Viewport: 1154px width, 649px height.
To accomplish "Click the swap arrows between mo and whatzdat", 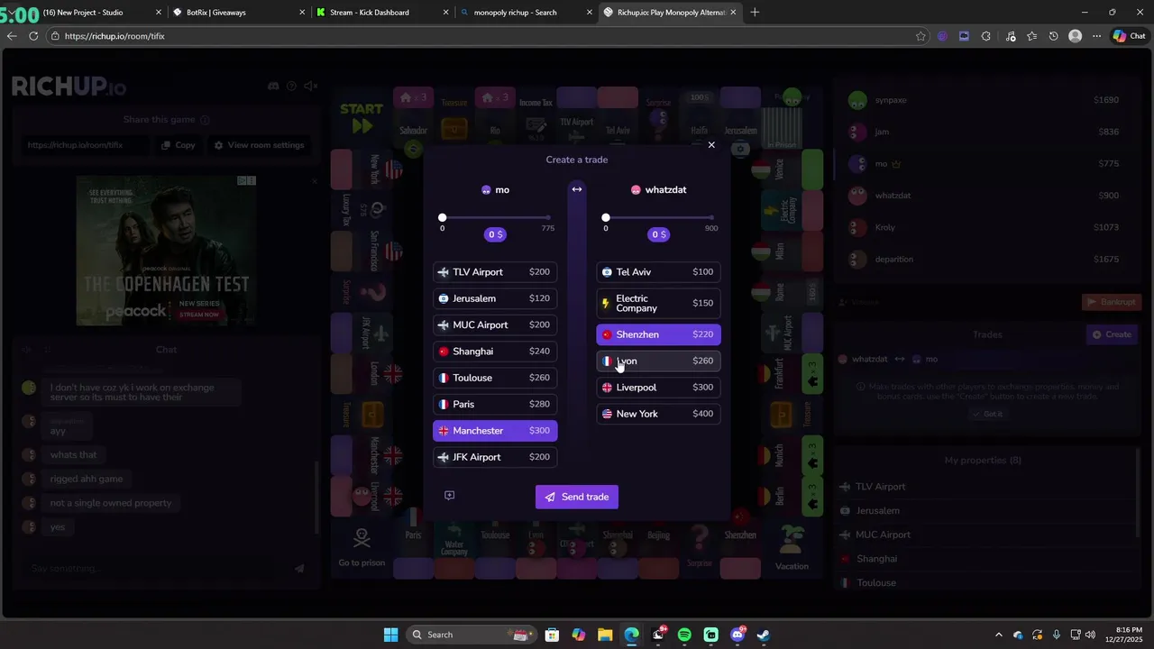I will click(x=577, y=189).
